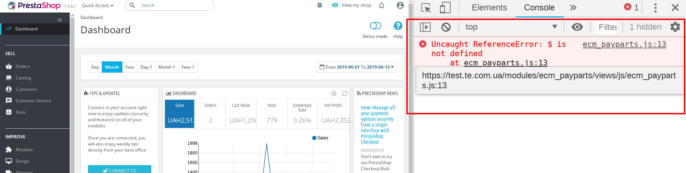The width and height of the screenshot is (686, 173).
Task: Select the Day-1 period button
Action: pos(146,67)
